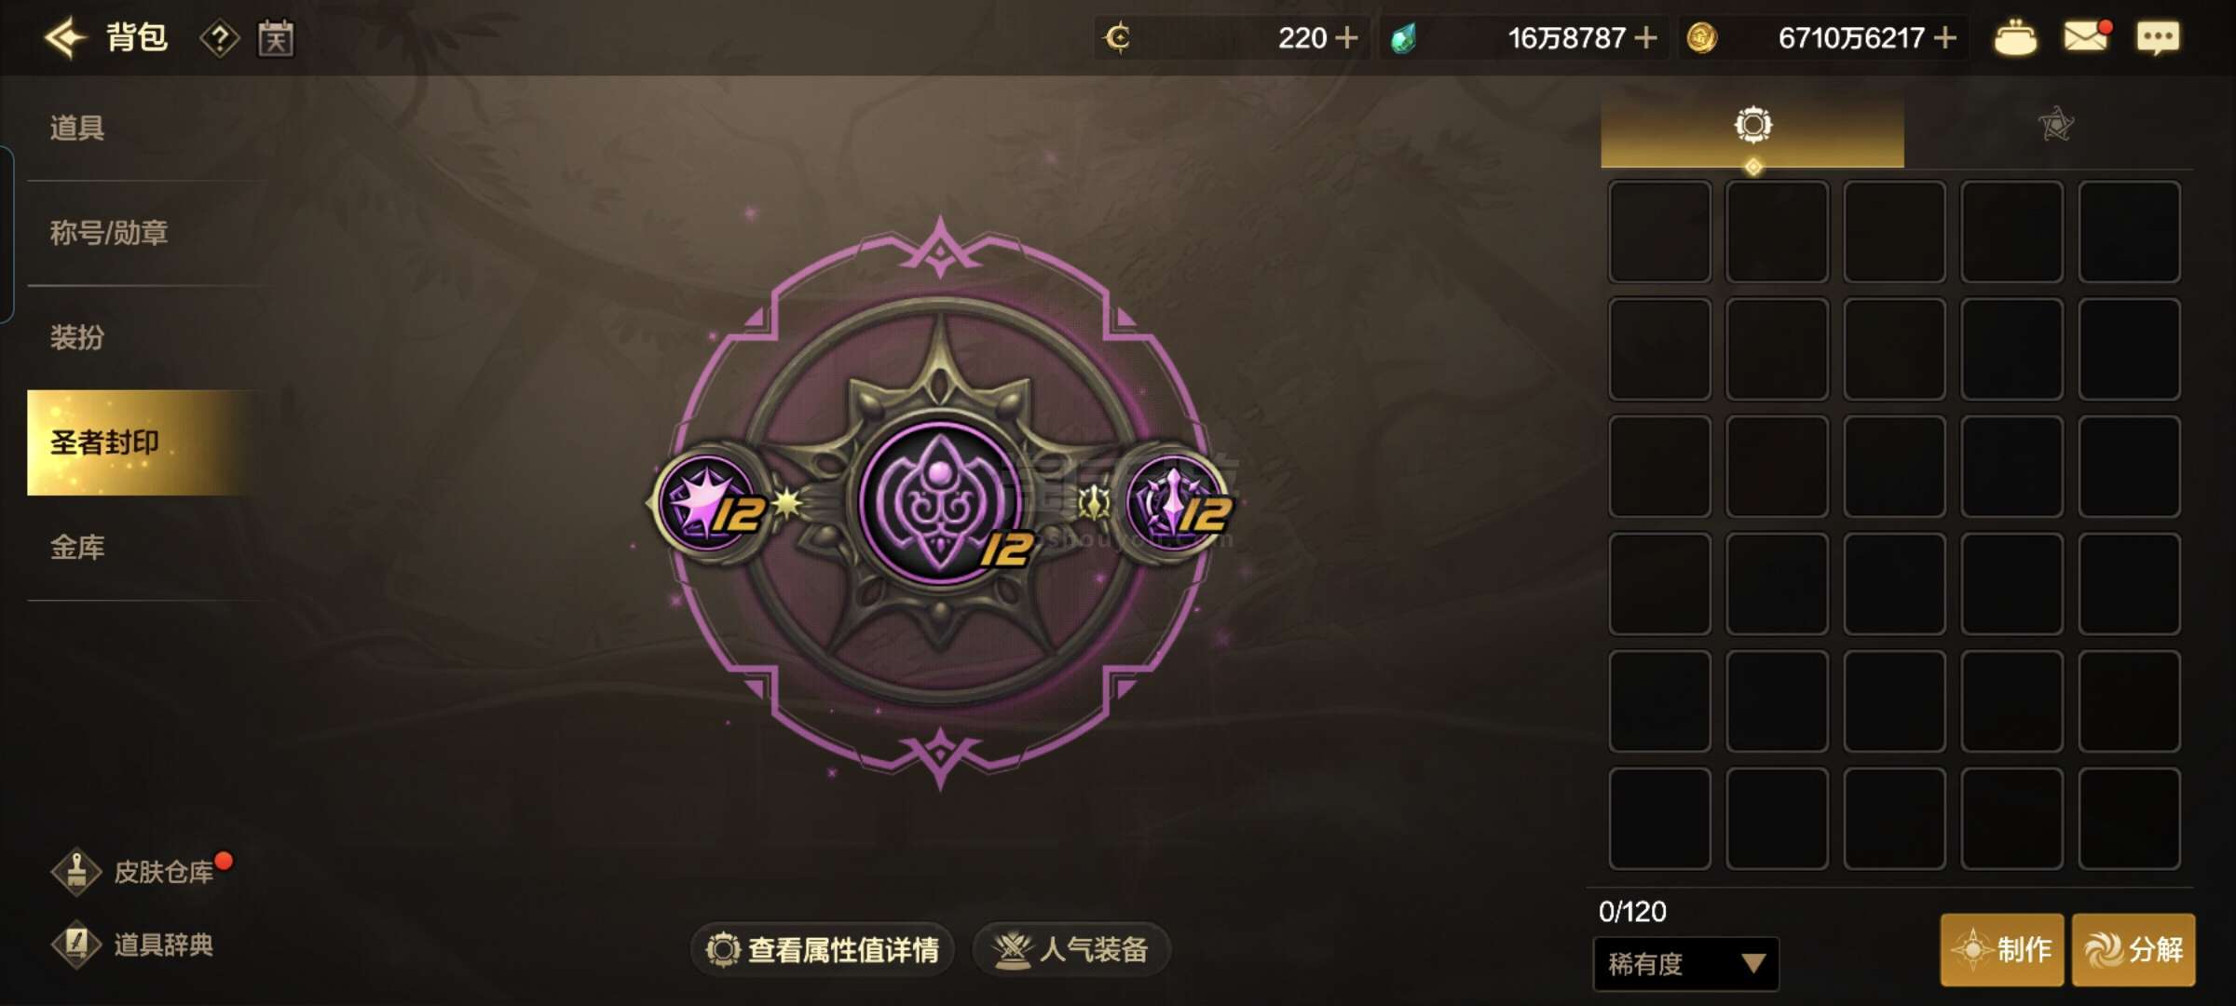Add more gold coins with plus

[x=1944, y=38]
